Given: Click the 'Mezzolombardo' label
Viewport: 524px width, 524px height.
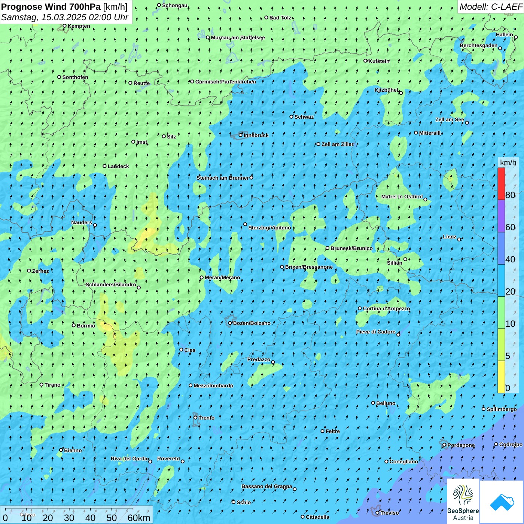Looking at the screenshot, I should tap(213, 386).
